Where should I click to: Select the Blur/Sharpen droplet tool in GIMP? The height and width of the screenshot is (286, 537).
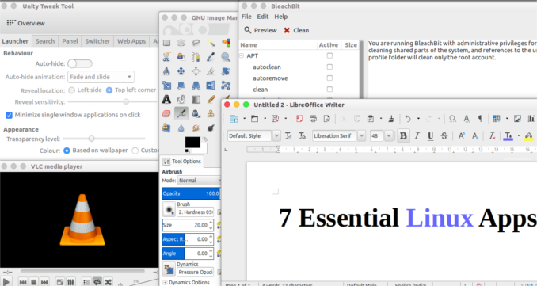tap(181, 128)
